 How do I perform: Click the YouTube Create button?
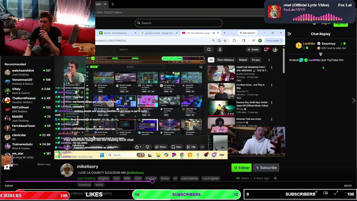(x=253, y=49)
